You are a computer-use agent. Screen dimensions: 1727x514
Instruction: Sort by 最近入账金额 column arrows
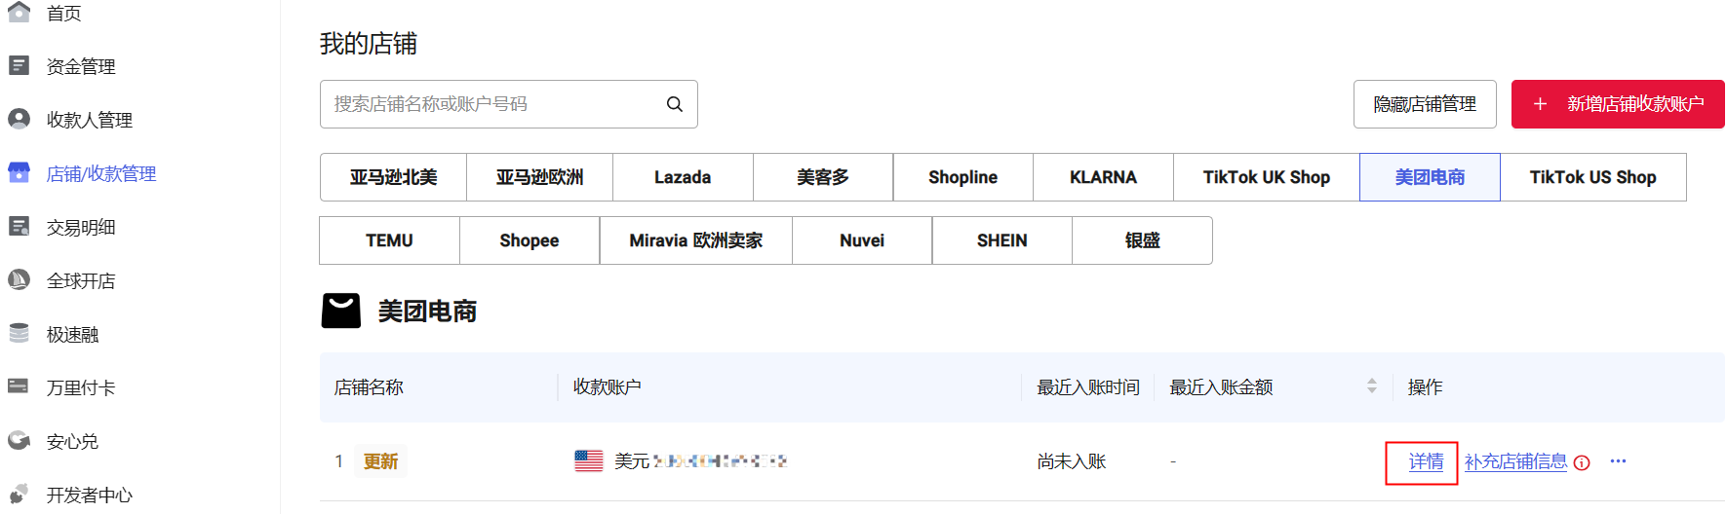click(1371, 386)
